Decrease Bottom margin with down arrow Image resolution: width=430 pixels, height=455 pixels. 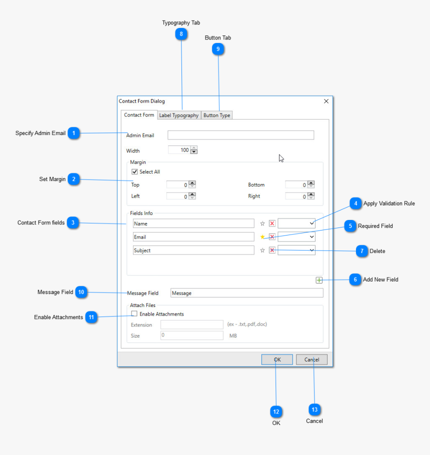click(x=311, y=186)
